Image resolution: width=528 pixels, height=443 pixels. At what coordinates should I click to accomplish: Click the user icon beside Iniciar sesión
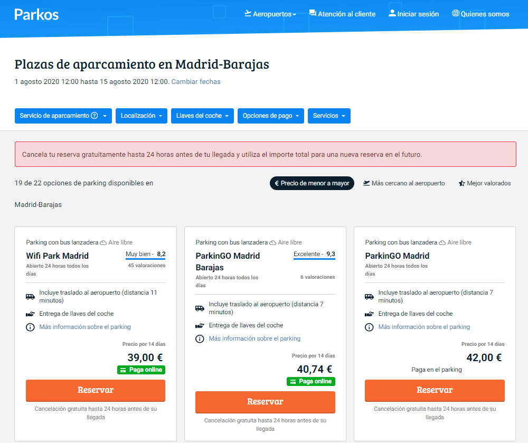click(392, 13)
